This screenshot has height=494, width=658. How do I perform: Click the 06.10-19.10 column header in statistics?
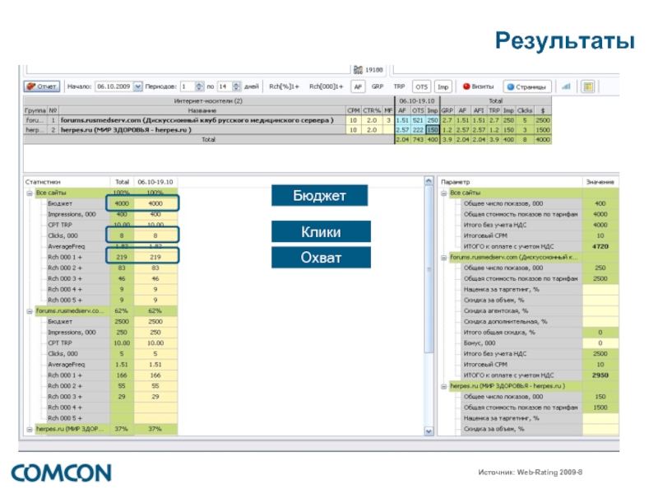(155, 182)
